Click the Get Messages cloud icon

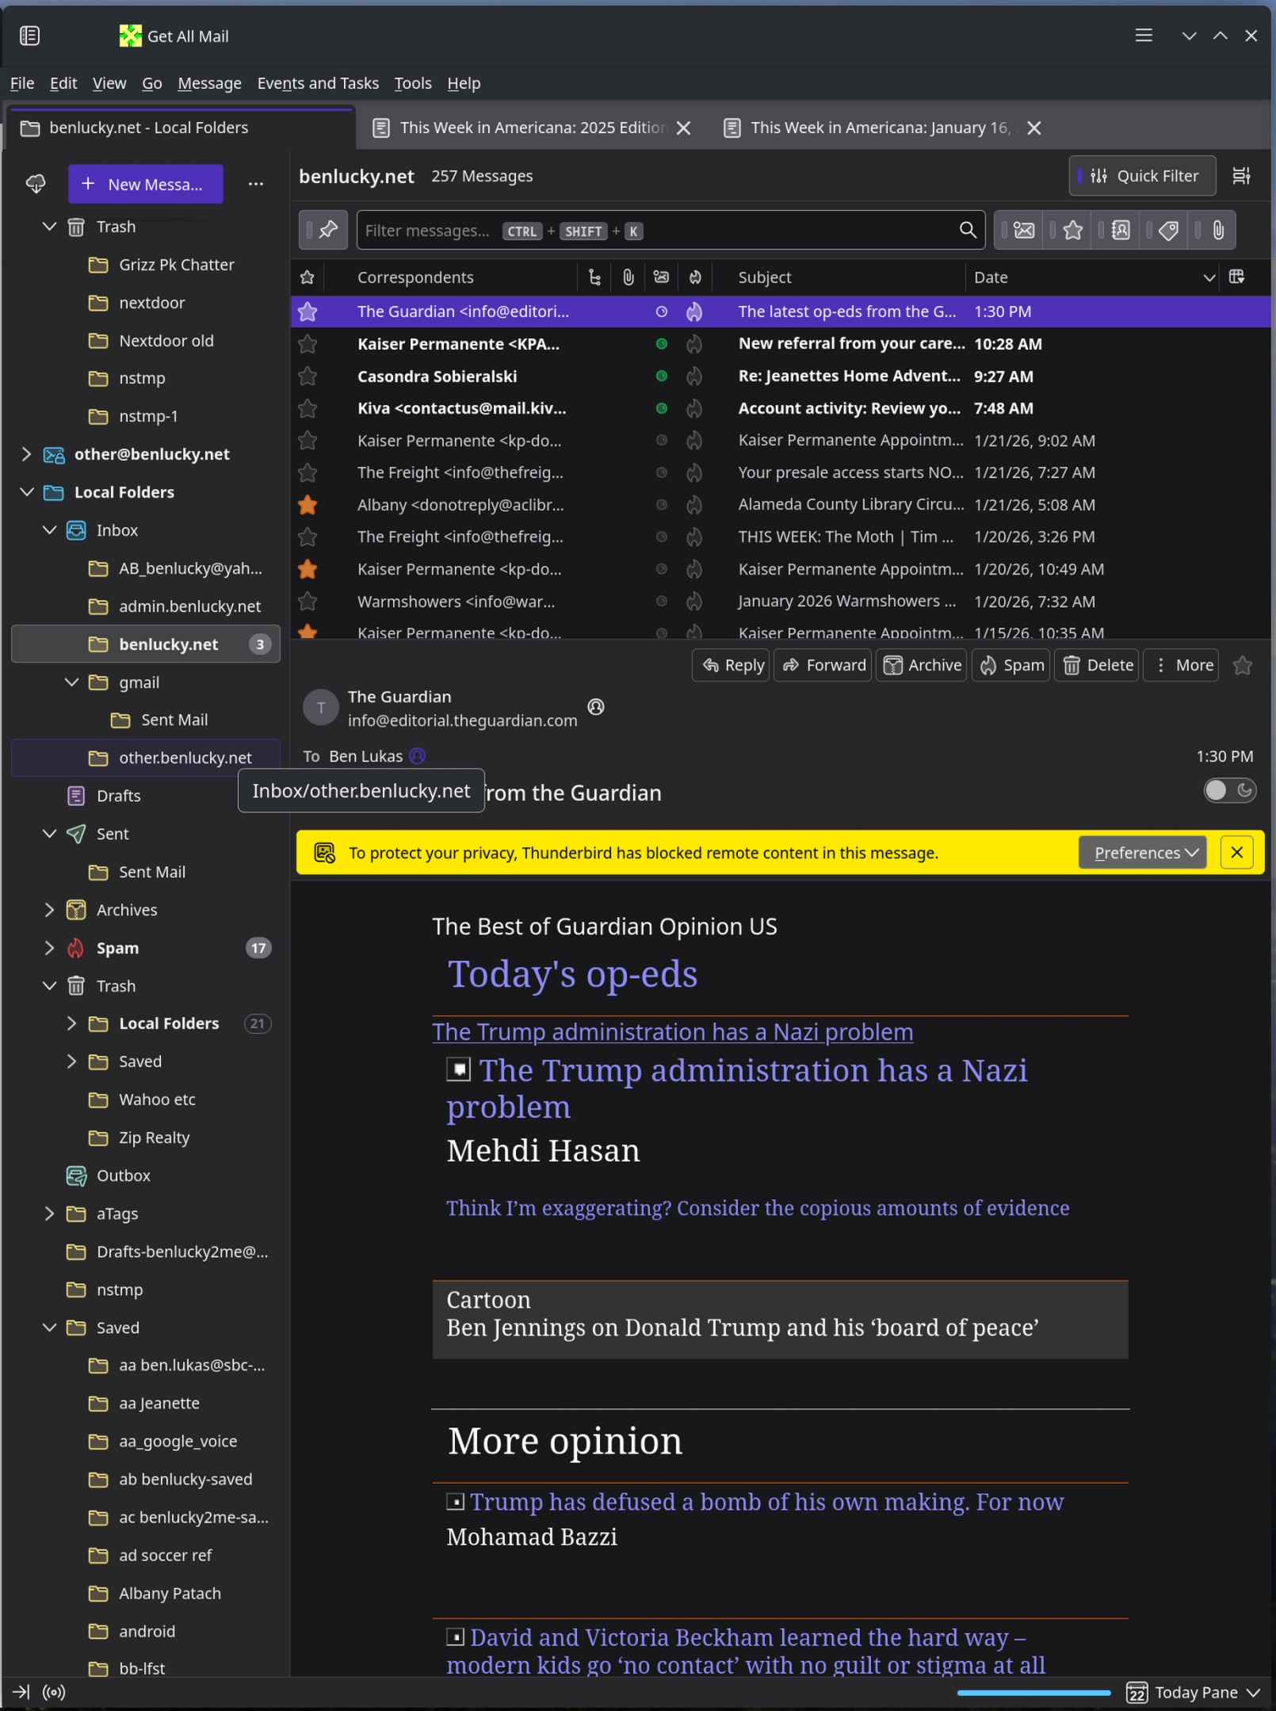[x=36, y=184]
